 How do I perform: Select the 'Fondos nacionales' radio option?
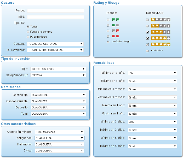[x=28, y=32]
